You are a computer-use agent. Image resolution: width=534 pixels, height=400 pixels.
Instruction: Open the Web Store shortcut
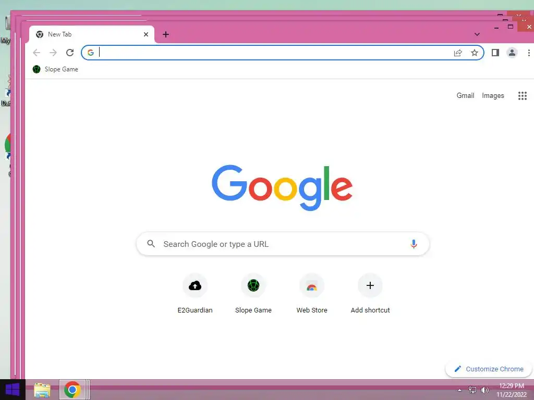pyautogui.click(x=312, y=294)
